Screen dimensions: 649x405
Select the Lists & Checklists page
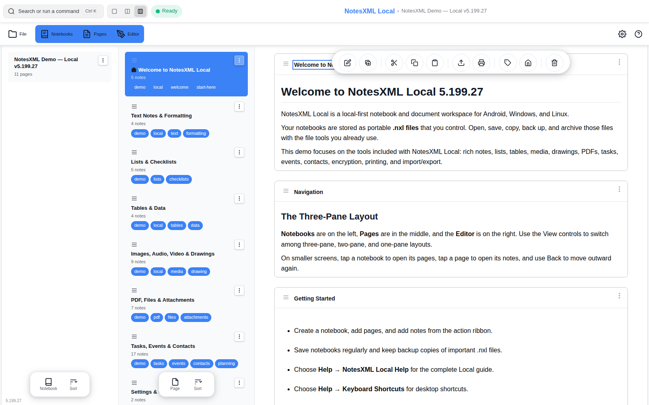tap(186, 166)
